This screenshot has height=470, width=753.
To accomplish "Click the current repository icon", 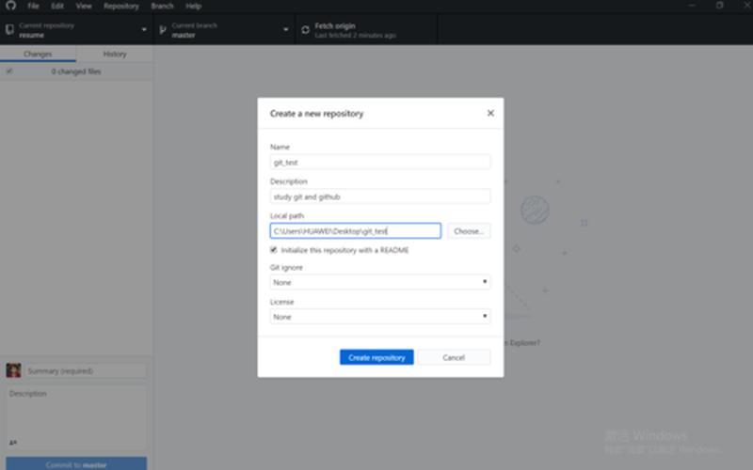I will pos(8,30).
